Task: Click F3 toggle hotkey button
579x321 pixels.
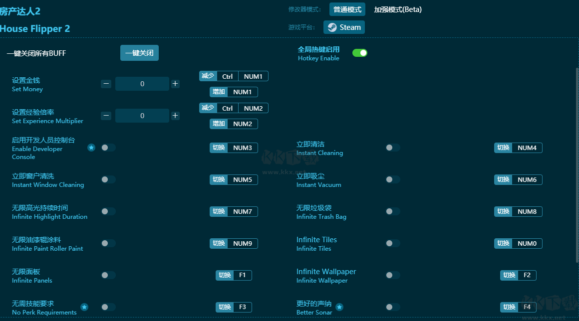Action: point(234,307)
